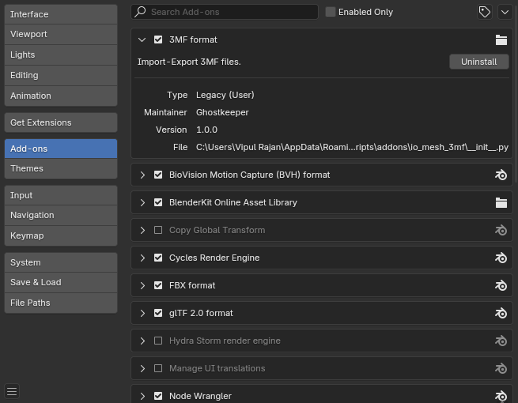Click Blender logo icon on FBX format row
The image size is (518, 403).
501,285
